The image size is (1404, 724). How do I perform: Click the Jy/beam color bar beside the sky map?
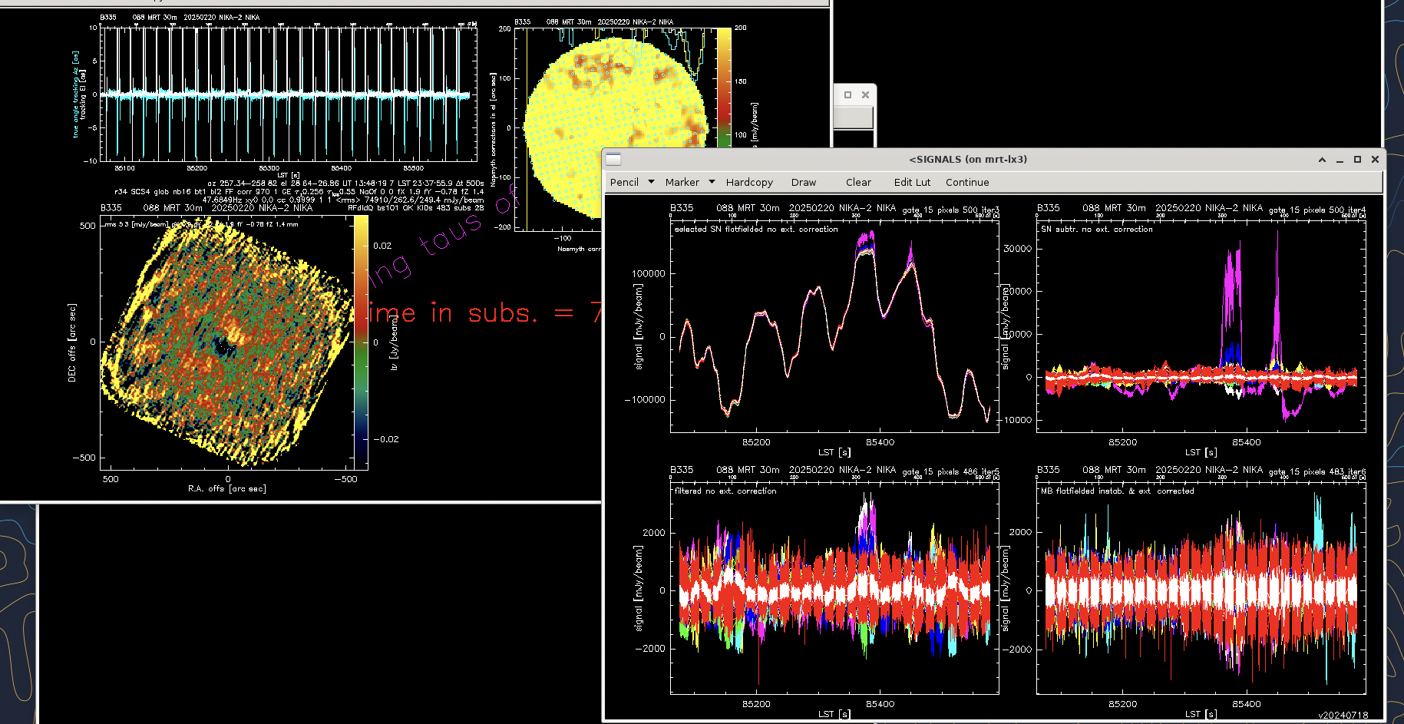[x=361, y=342]
